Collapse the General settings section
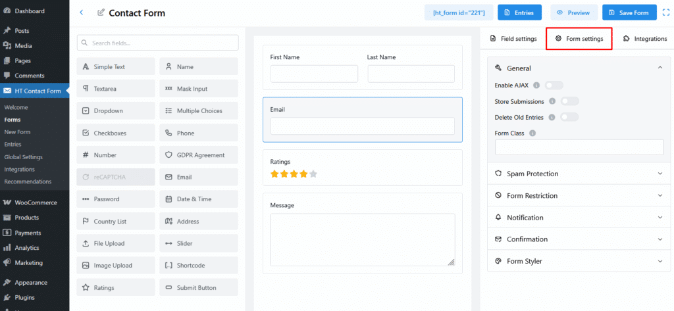Screen dimensions: 674x311 [660, 68]
